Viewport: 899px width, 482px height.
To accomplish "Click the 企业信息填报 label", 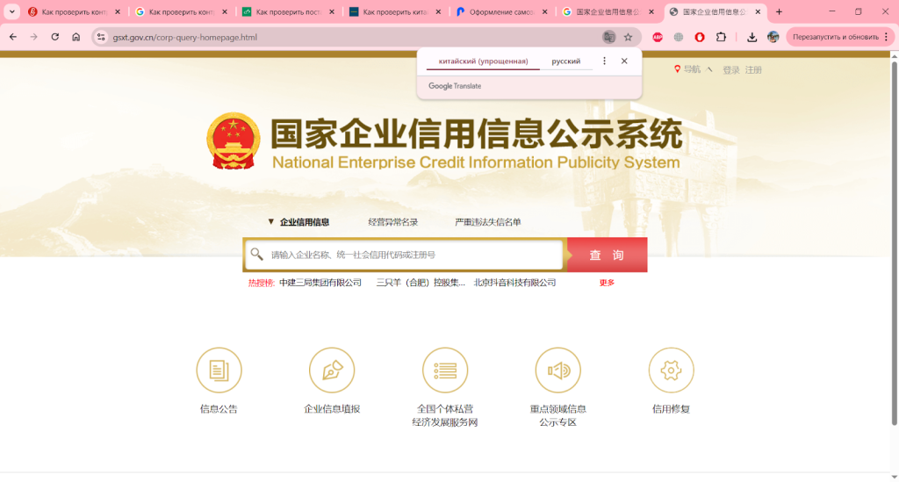I will coord(331,408).
